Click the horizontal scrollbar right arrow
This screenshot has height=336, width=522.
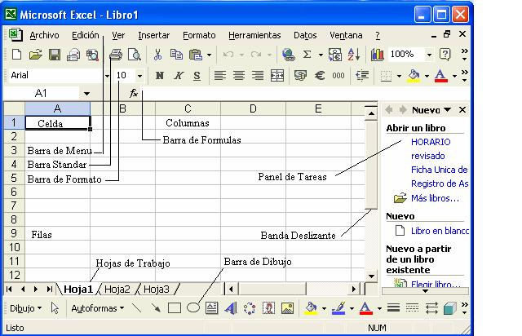click(x=354, y=289)
